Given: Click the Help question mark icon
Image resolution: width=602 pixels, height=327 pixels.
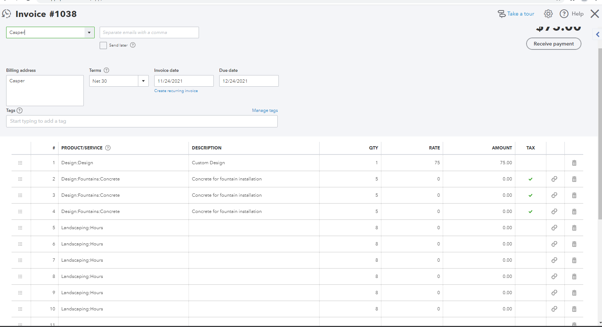Looking at the screenshot, I should click(x=564, y=14).
